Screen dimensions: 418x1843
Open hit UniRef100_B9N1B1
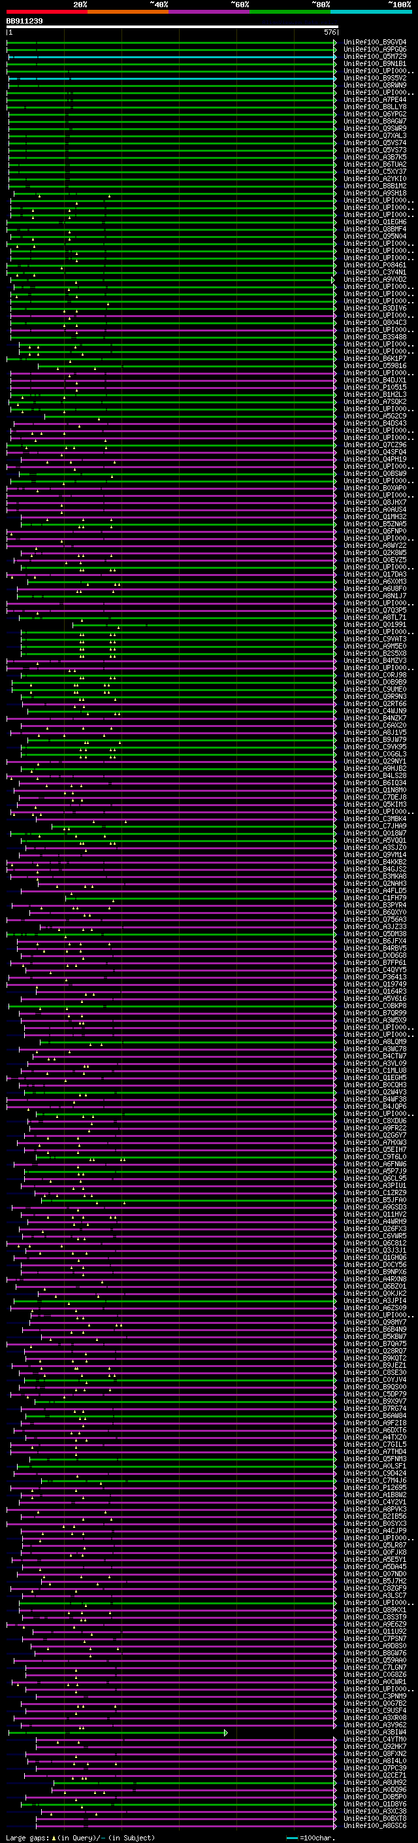pyautogui.click(x=375, y=63)
